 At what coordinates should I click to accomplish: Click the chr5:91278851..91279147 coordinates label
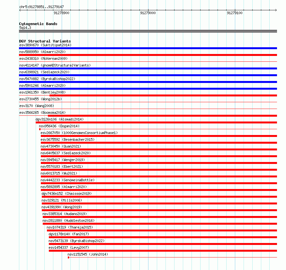click(x=41, y=7)
